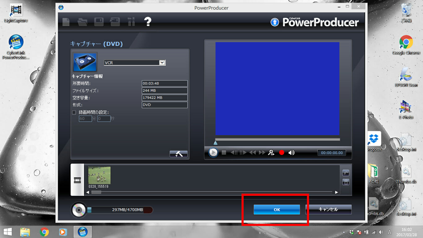423x238 pixels.
Task: Click the IME A input mode indicator
Action: pos(390,232)
